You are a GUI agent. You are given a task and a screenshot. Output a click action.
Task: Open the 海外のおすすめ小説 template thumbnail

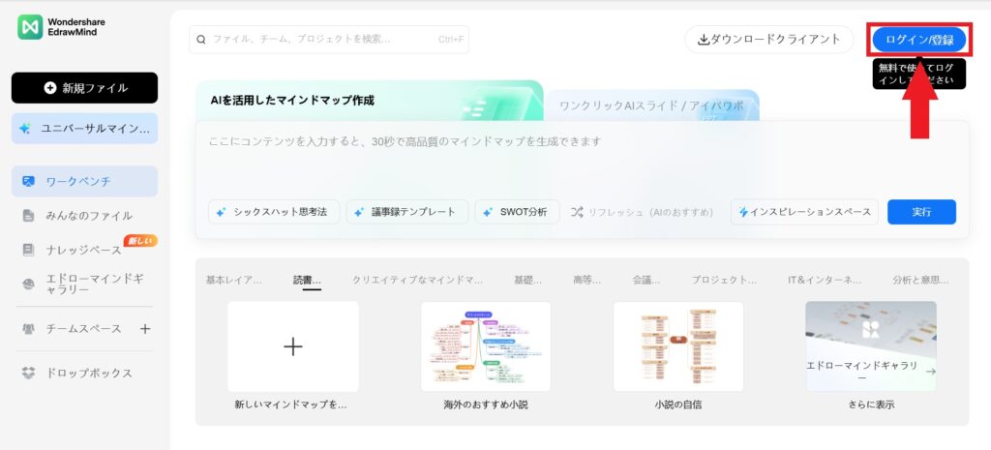click(486, 346)
